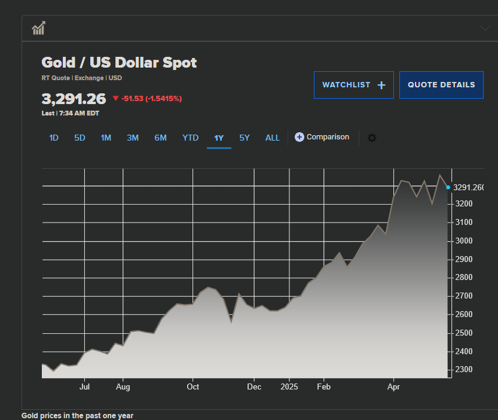The height and width of the screenshot is (420, 498).
Task: Open chart settings gear
Action: tap(372, 138)
